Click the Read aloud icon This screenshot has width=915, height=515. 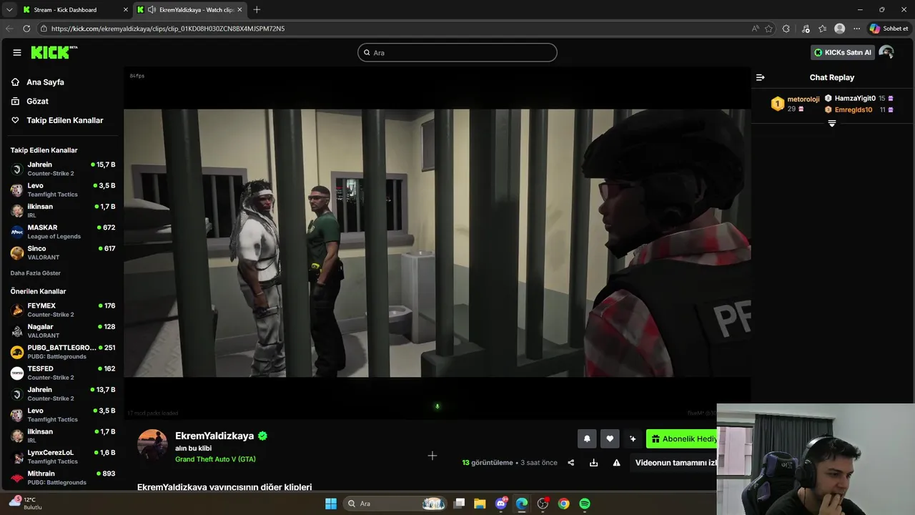tap(756, 29)
